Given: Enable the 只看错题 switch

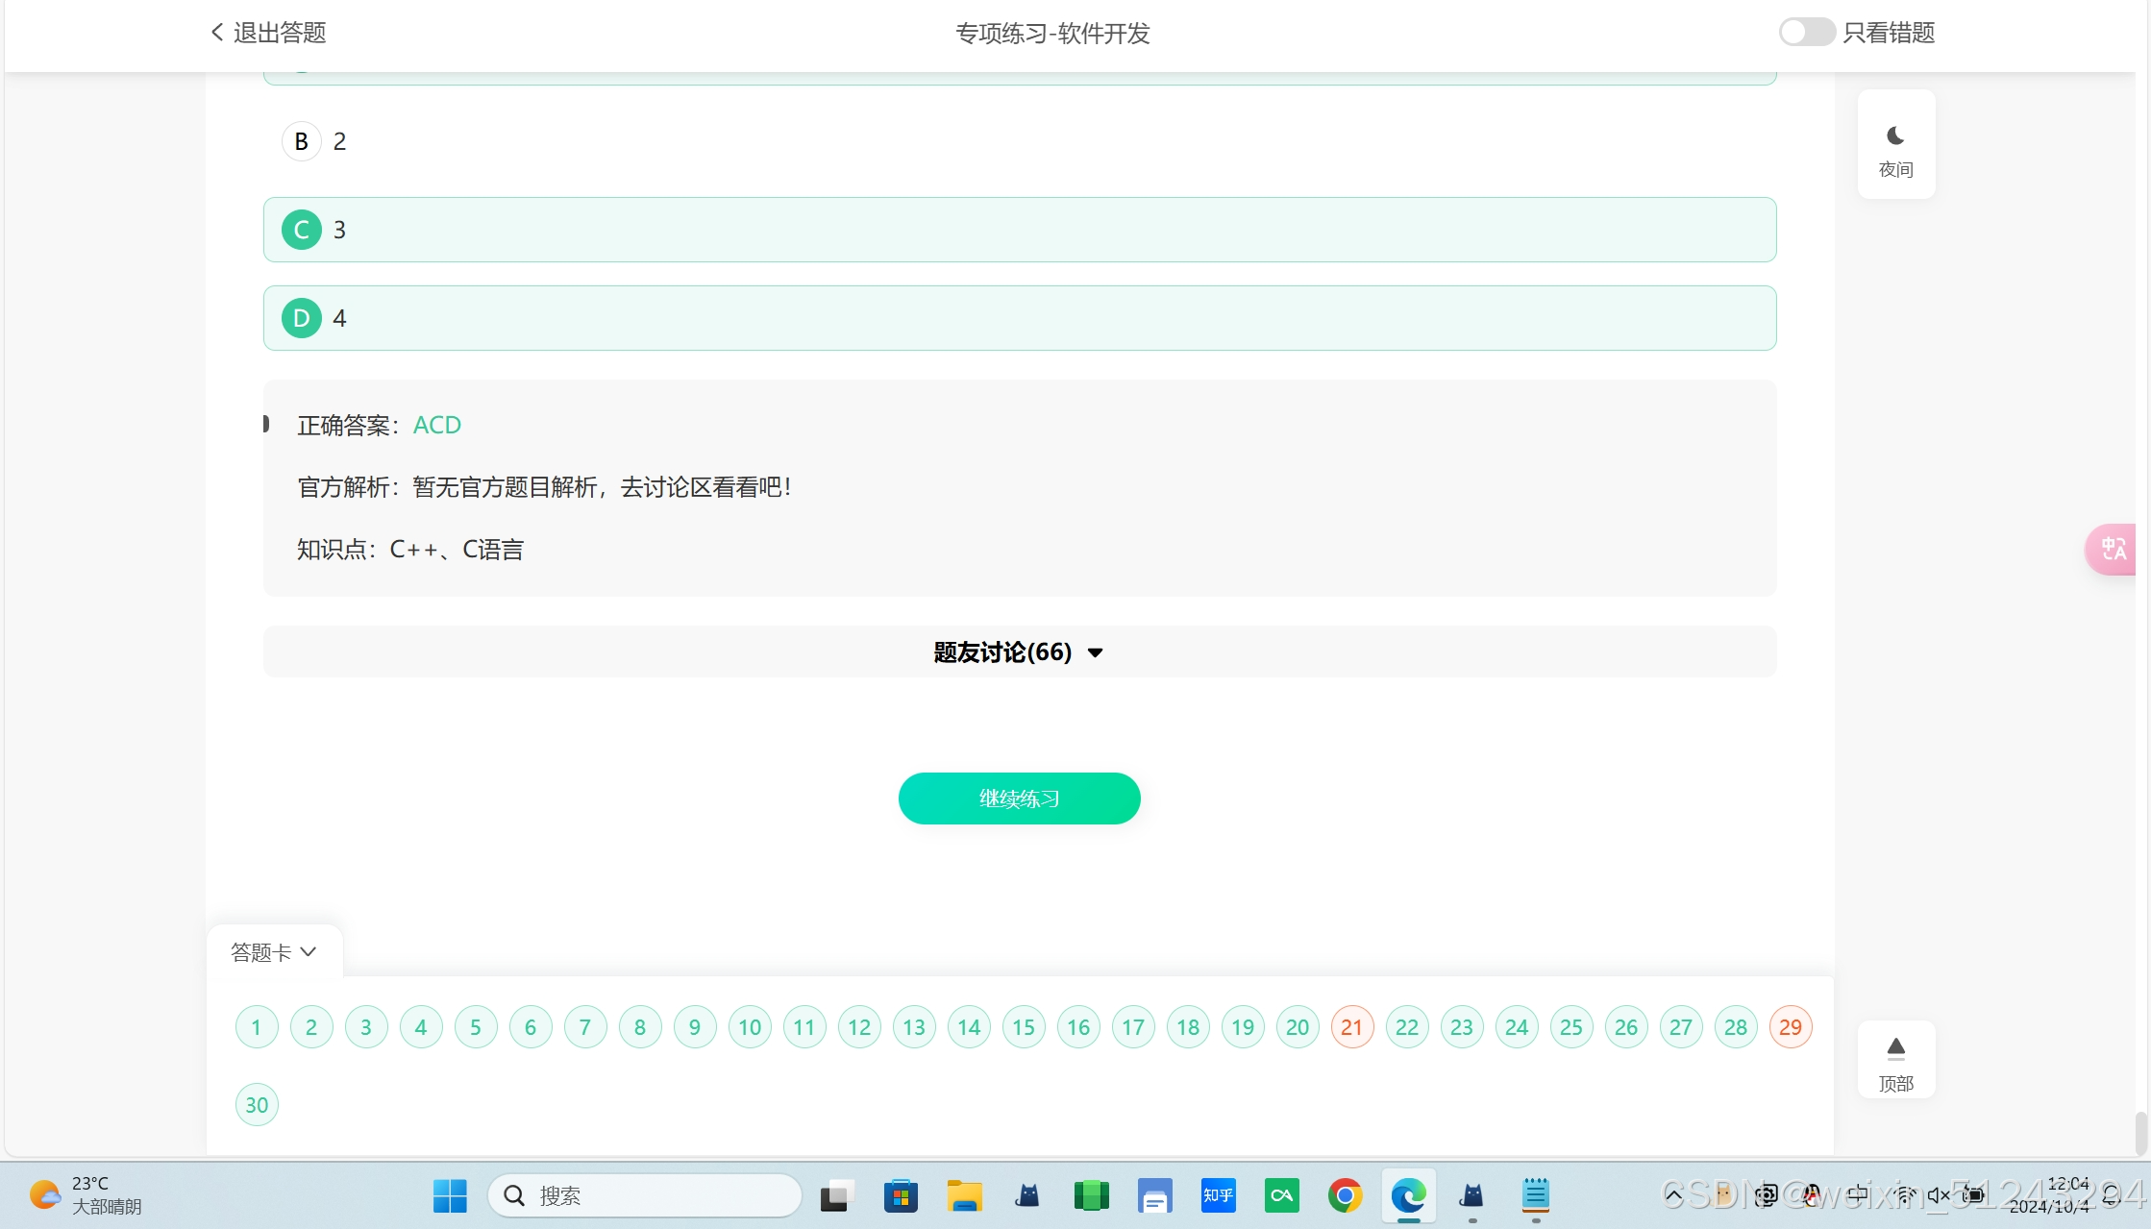Looking at the screenshot, I should point(1806,33).
